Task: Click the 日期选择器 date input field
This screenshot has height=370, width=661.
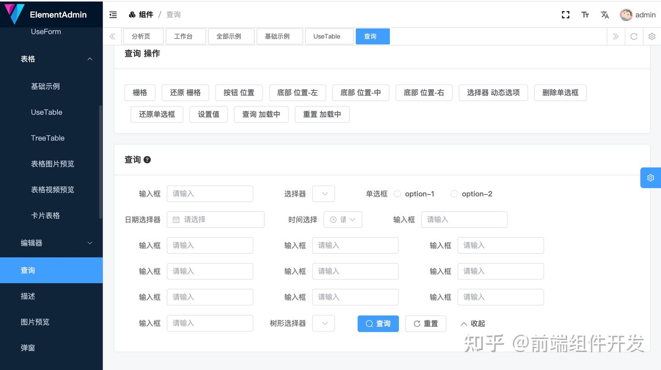Action: point(216,219)
